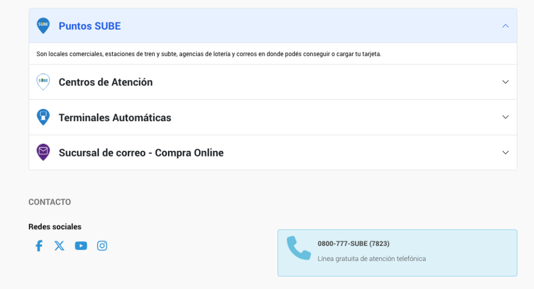
Task: Click the Centros de Atención pin icon
Action: click(x=43, y=82)
